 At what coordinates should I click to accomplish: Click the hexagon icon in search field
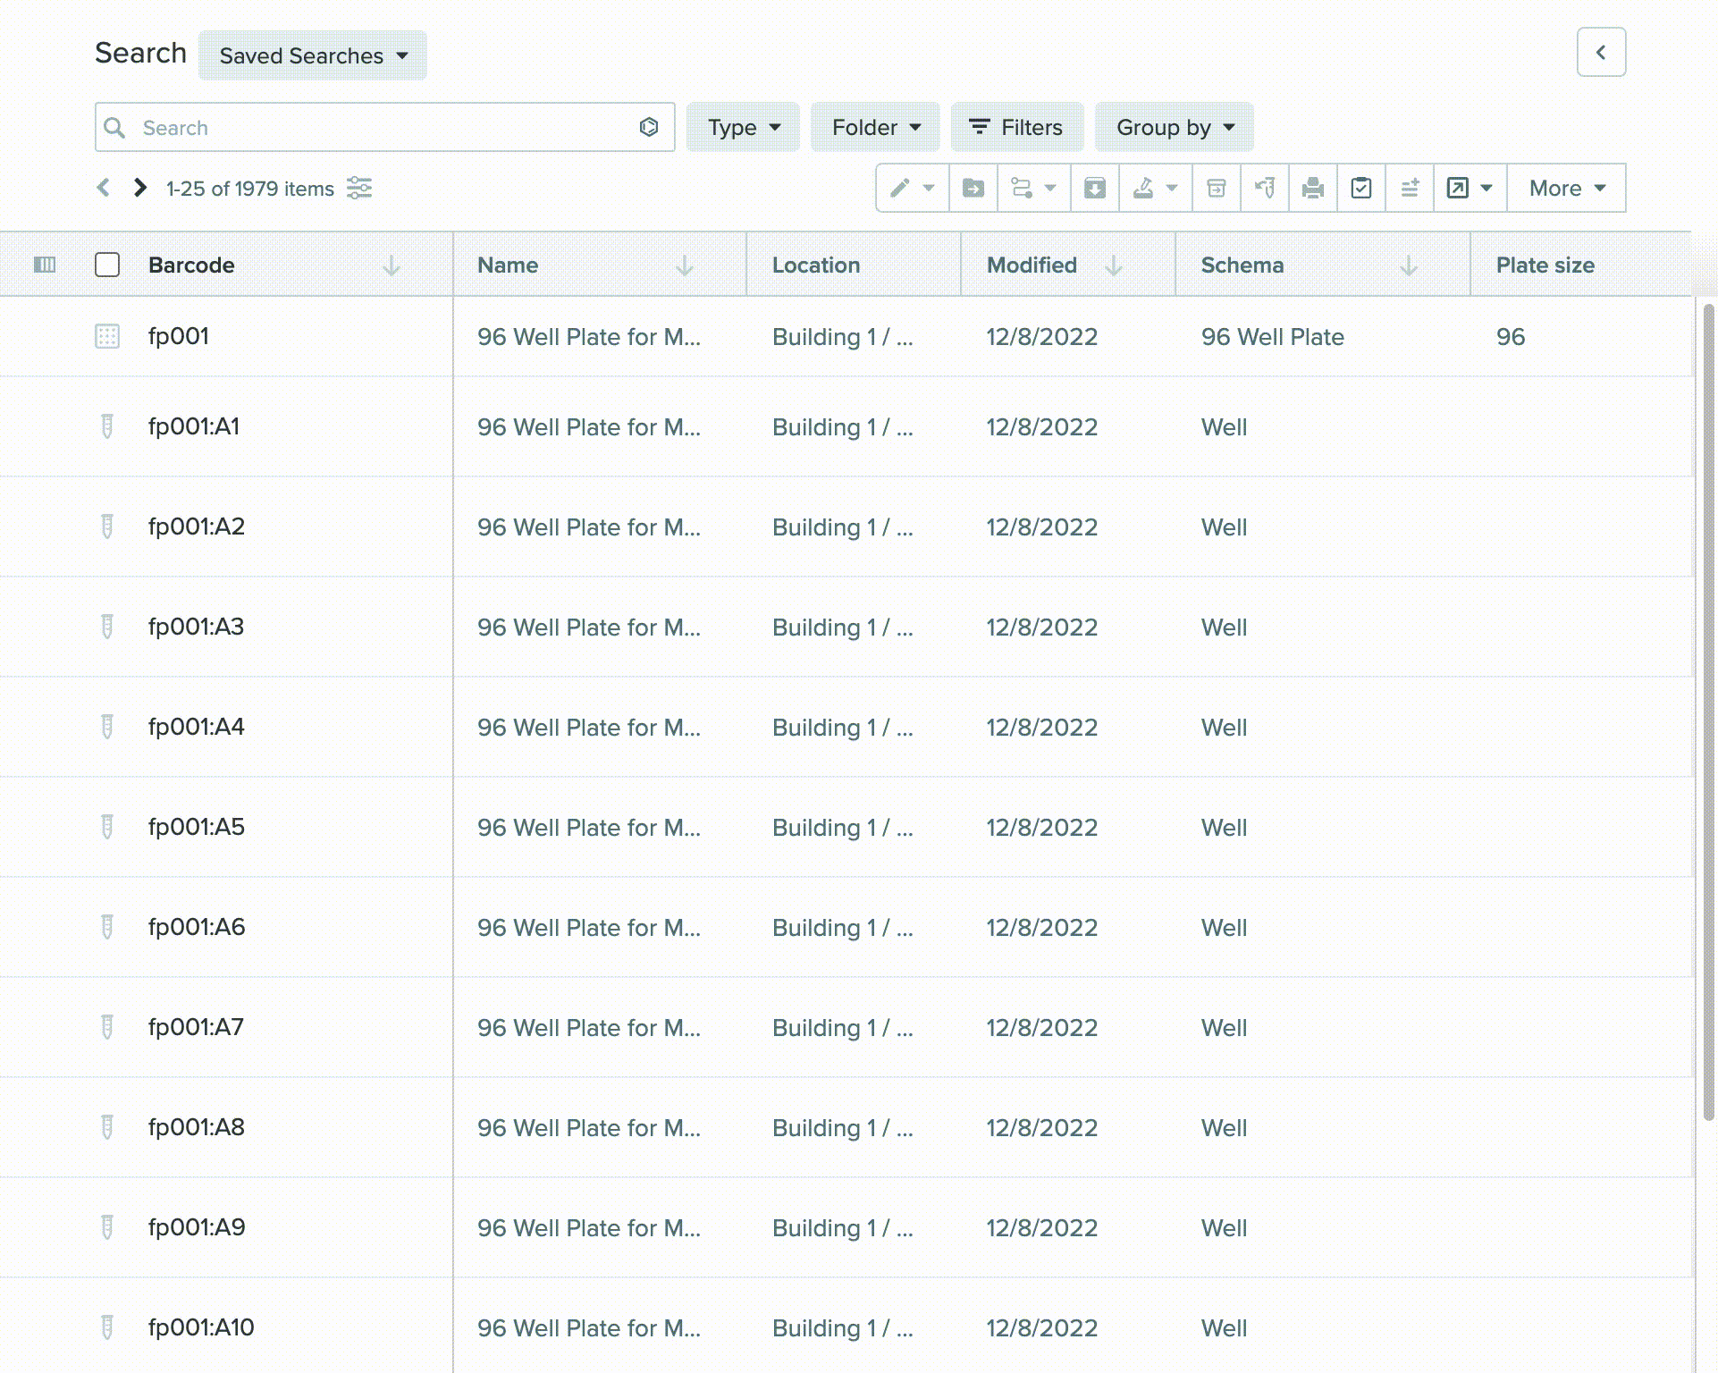click(x=649, y=127)
